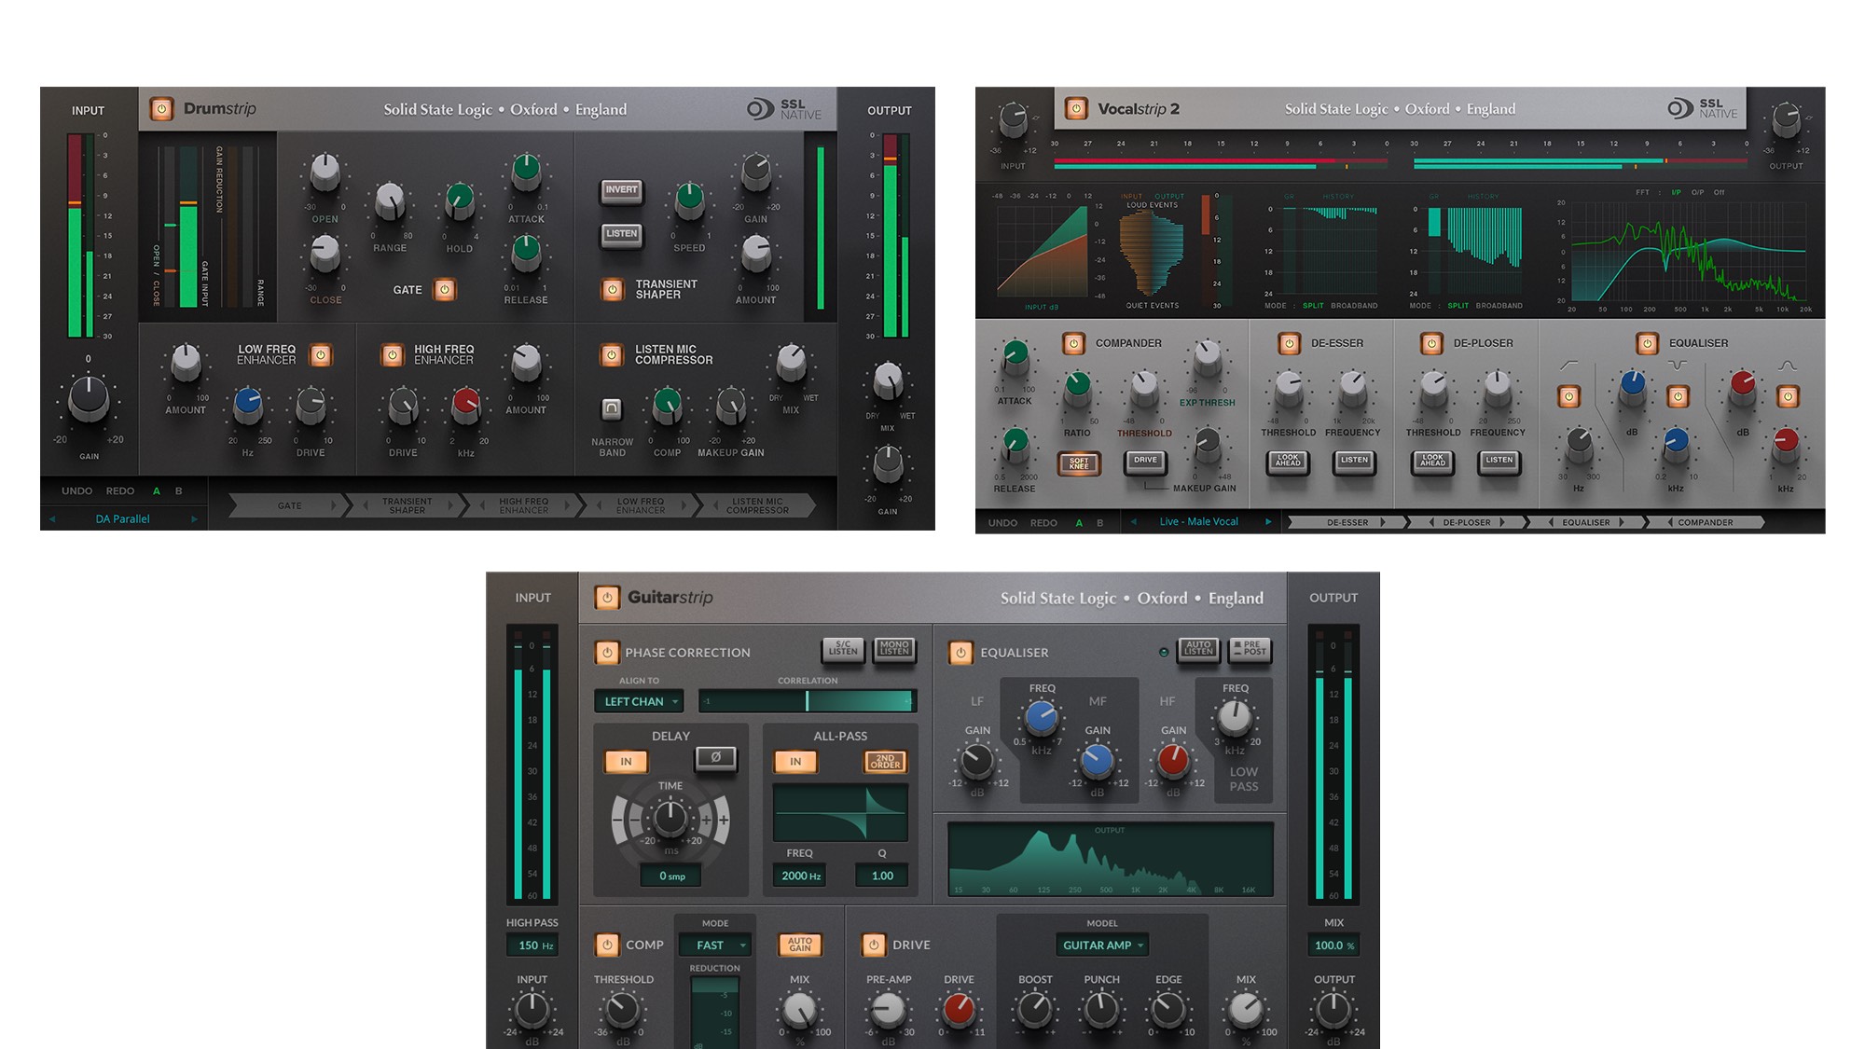Click the HIGH PASS 150 Hz value field

[532, 945]
